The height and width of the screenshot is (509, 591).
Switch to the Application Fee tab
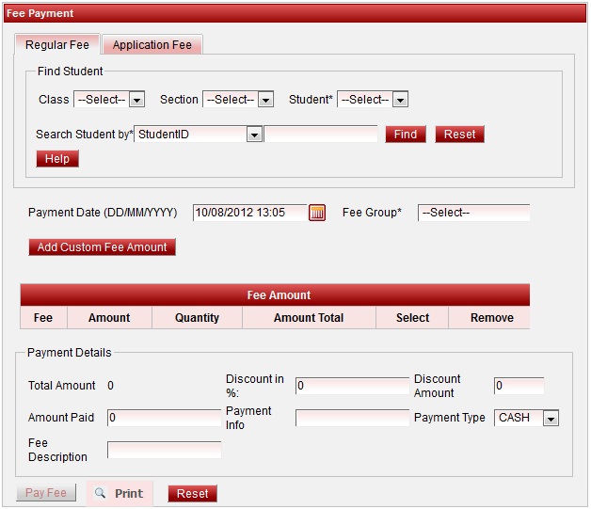pos(152,45)
